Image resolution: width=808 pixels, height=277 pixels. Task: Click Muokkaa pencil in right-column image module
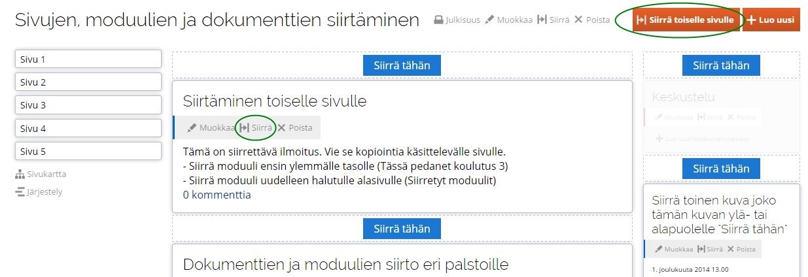pos(659,249)
